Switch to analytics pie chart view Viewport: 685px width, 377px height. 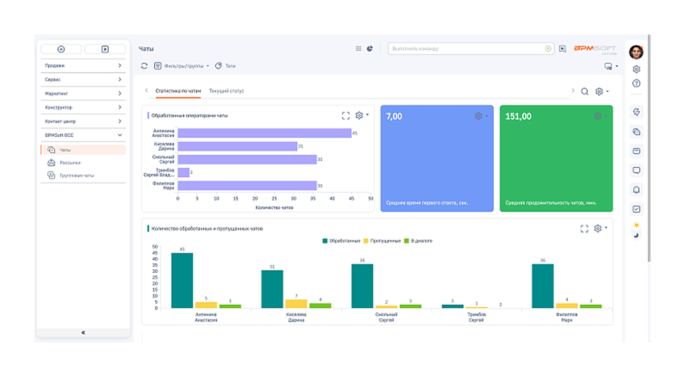(x=370, y=49)
